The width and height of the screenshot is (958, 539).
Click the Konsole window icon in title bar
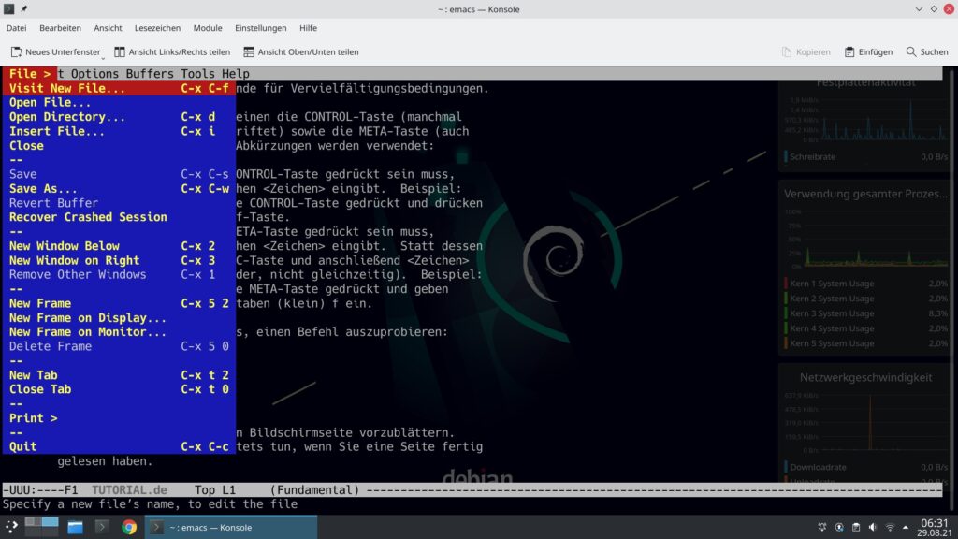pyautogui.click(x=8, y=9)
